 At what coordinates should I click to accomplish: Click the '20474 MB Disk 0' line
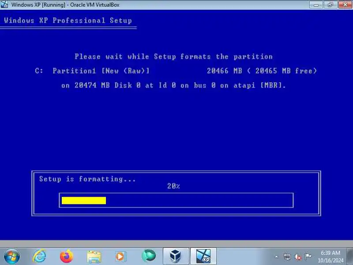coord(173,85)
